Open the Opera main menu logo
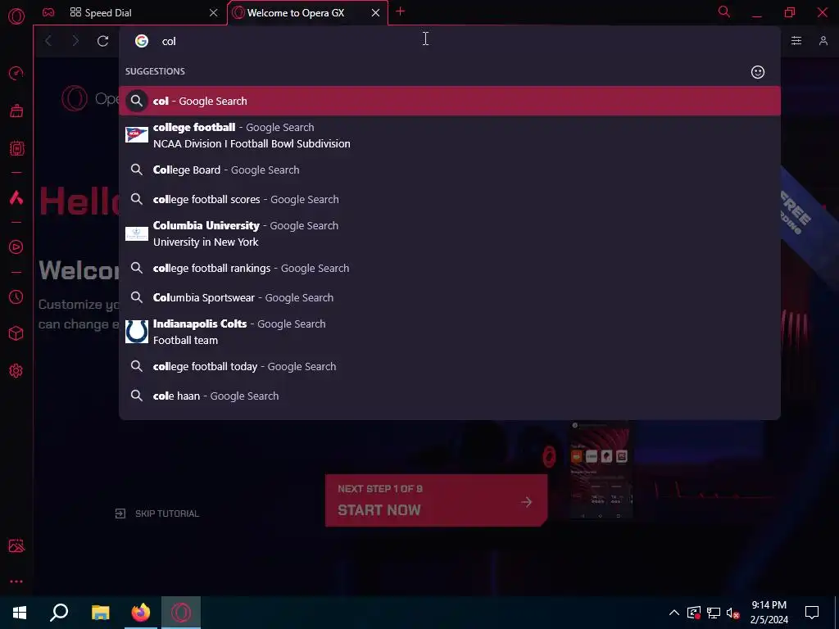This screenshot has height=629, width=839. [x=16, y=16]
